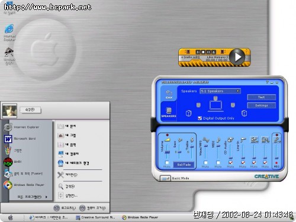Select the front right speaker icon
The width and height of the screenshot is (296, 222).
[233, 105]
